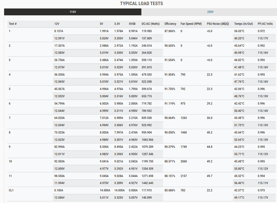Click the Fan Speed (RPM) column header
277x203 pixels.
pos(191,24)
